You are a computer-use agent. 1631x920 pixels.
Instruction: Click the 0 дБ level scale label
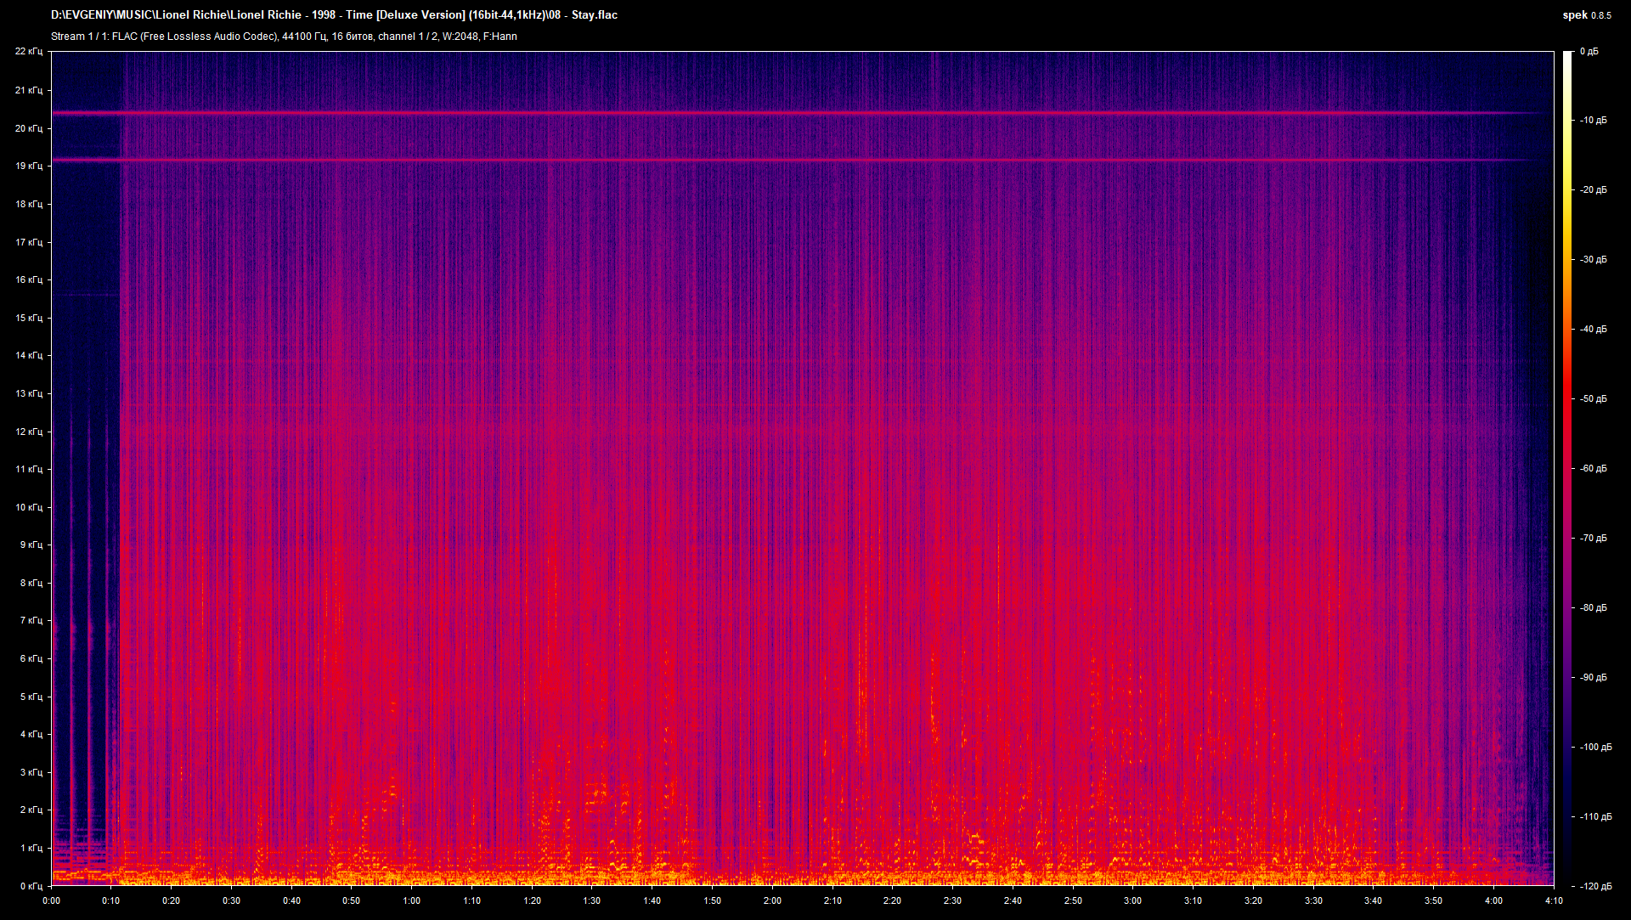pos(1589,52)
